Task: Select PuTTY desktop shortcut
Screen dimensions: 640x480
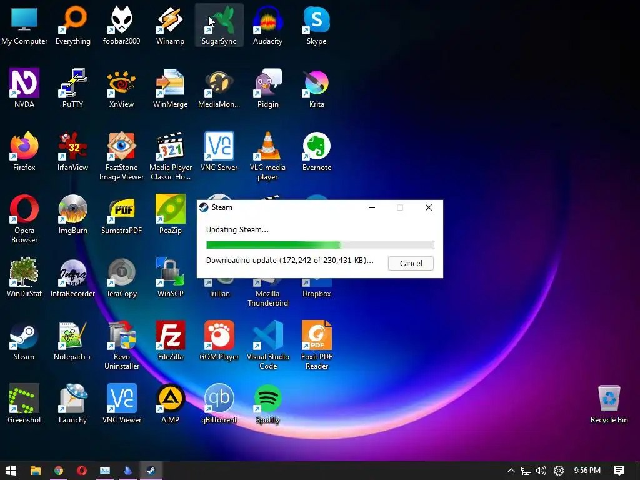Action: click(x=73, y=88)
